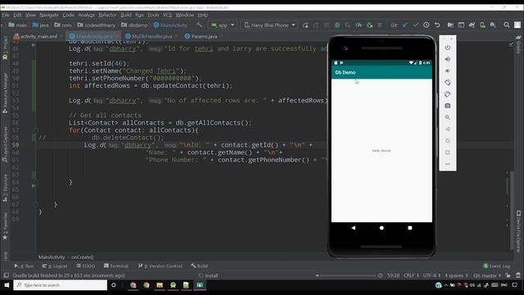Screen dimensions: 524x295
Task: Open the 4 spaces indent selector
Action: (x=456, y=275)
